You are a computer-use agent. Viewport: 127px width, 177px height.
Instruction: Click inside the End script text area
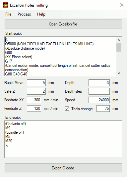point(63,139)
